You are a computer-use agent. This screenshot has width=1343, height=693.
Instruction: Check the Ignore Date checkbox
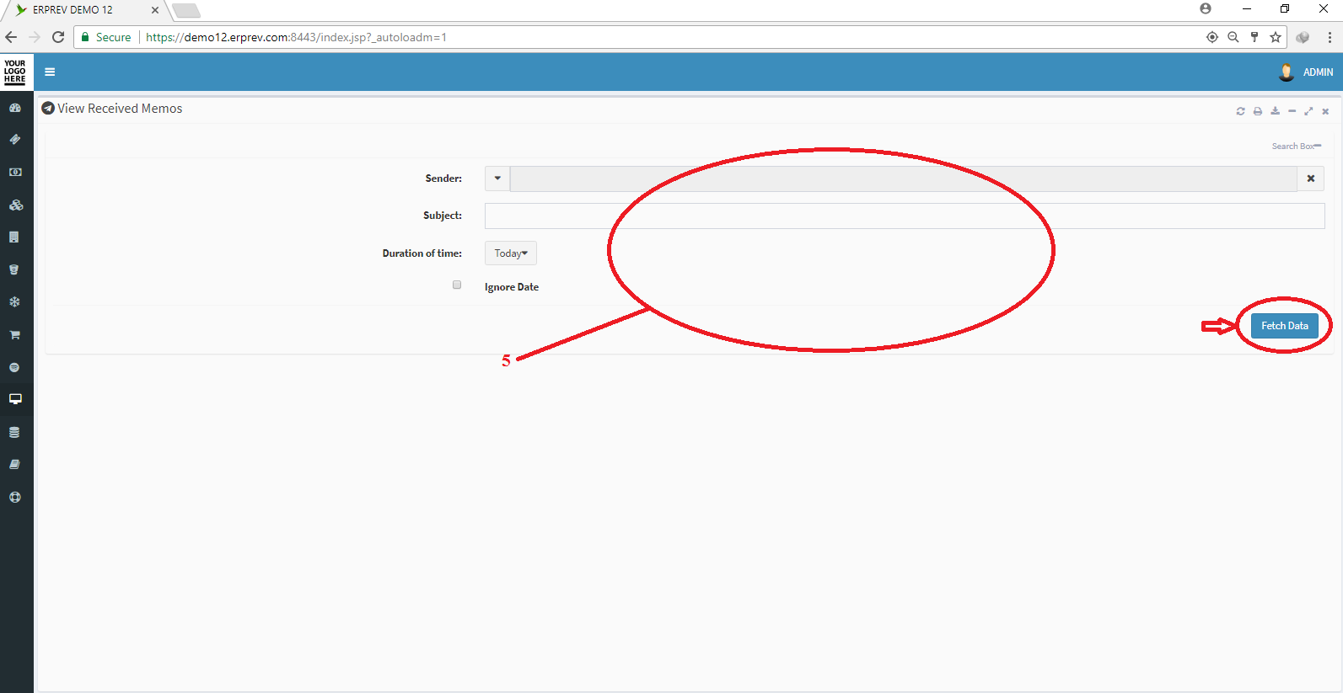[x=457, y=285]
